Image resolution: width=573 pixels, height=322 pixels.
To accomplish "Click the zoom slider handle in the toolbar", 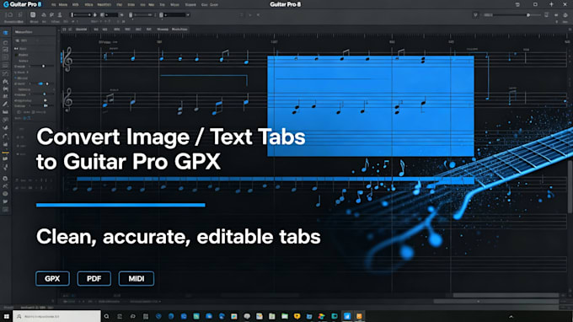I will click(528, 15).
